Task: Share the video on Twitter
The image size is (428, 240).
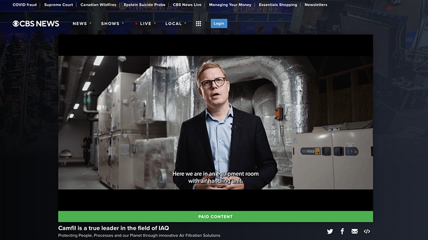Action: pyautogui.click(x=330, y=231)
